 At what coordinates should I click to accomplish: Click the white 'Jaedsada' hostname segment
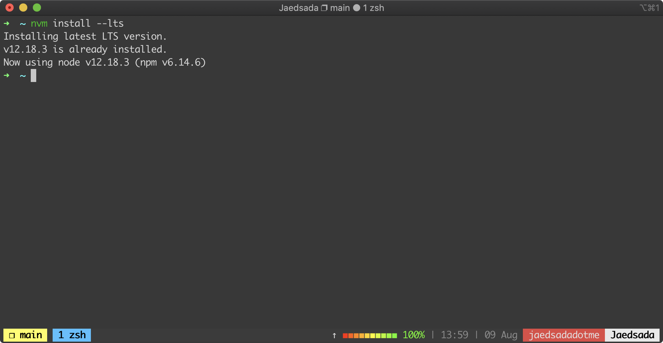[x=632, y=335]
